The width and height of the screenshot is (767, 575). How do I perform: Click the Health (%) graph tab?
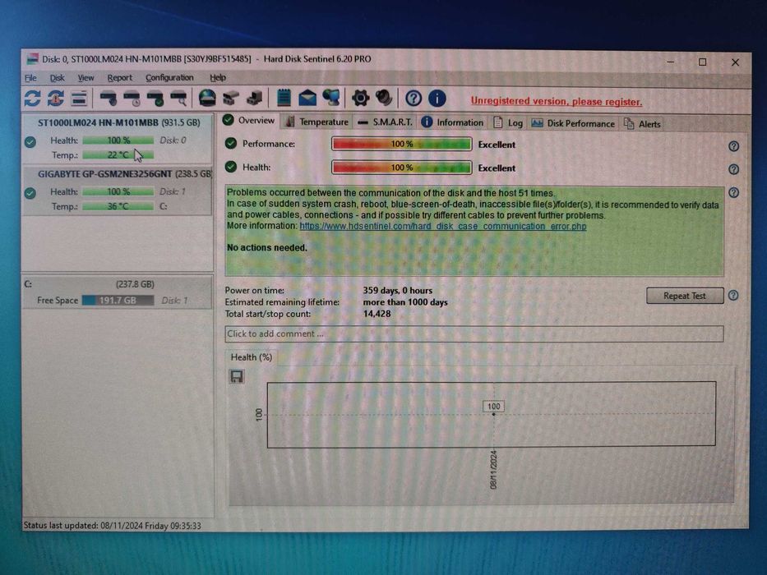pyautogui.click(x=251, y=357)
